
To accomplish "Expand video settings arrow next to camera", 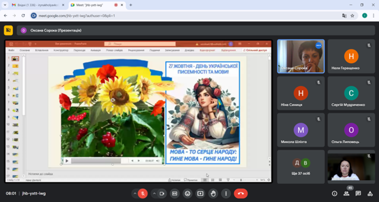I will pos(154,193).
